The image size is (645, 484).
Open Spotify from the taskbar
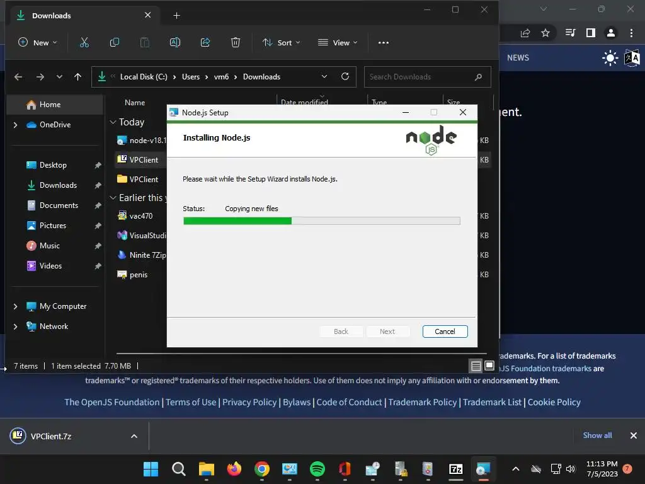click(317, 469)
